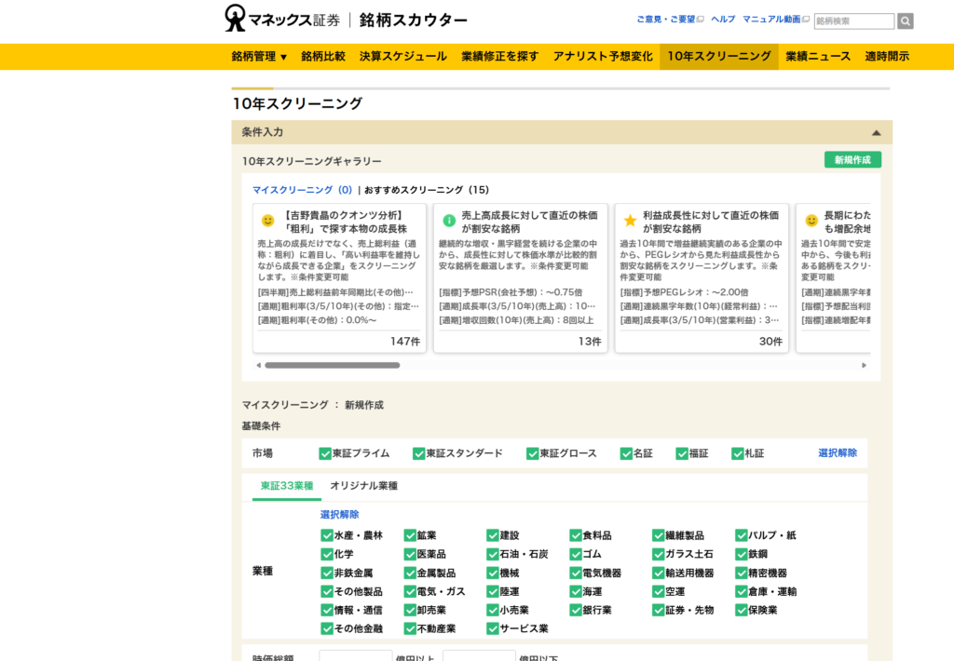Click the star icon on 利益成長性 card
Viewport: 954px width, 661px height.
(631, 221)
